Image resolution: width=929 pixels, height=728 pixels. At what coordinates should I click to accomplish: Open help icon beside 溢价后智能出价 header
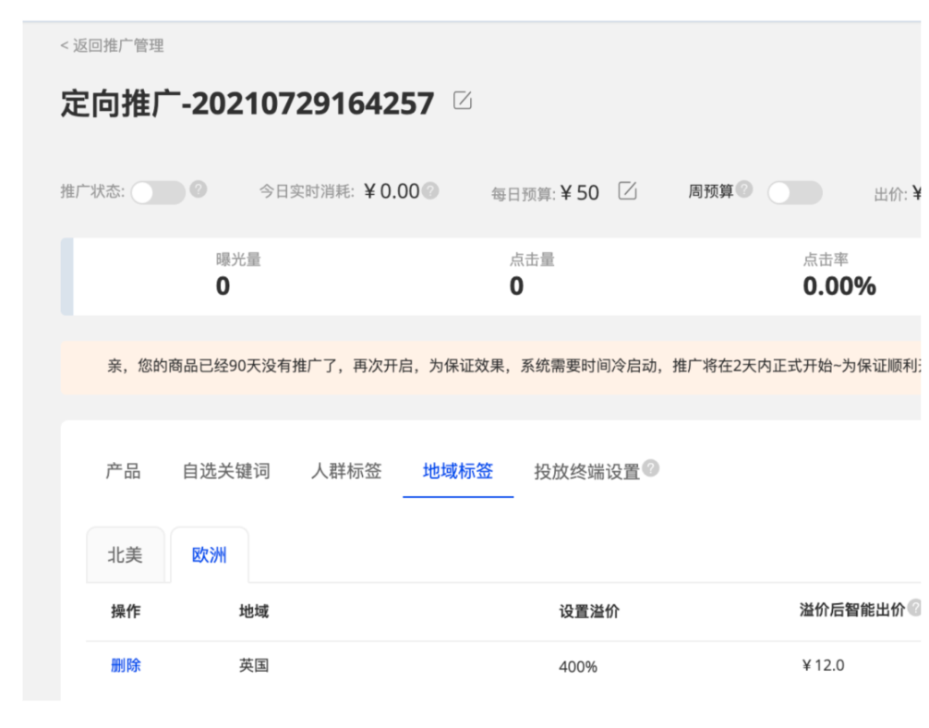click(x=915, y=607)
